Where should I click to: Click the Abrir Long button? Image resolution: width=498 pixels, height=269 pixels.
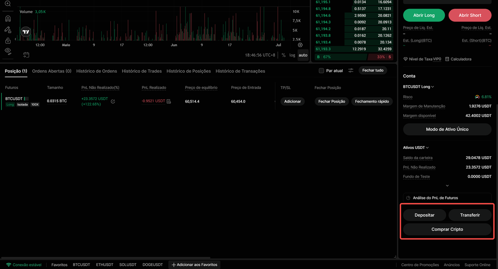[x=424, y=15]
